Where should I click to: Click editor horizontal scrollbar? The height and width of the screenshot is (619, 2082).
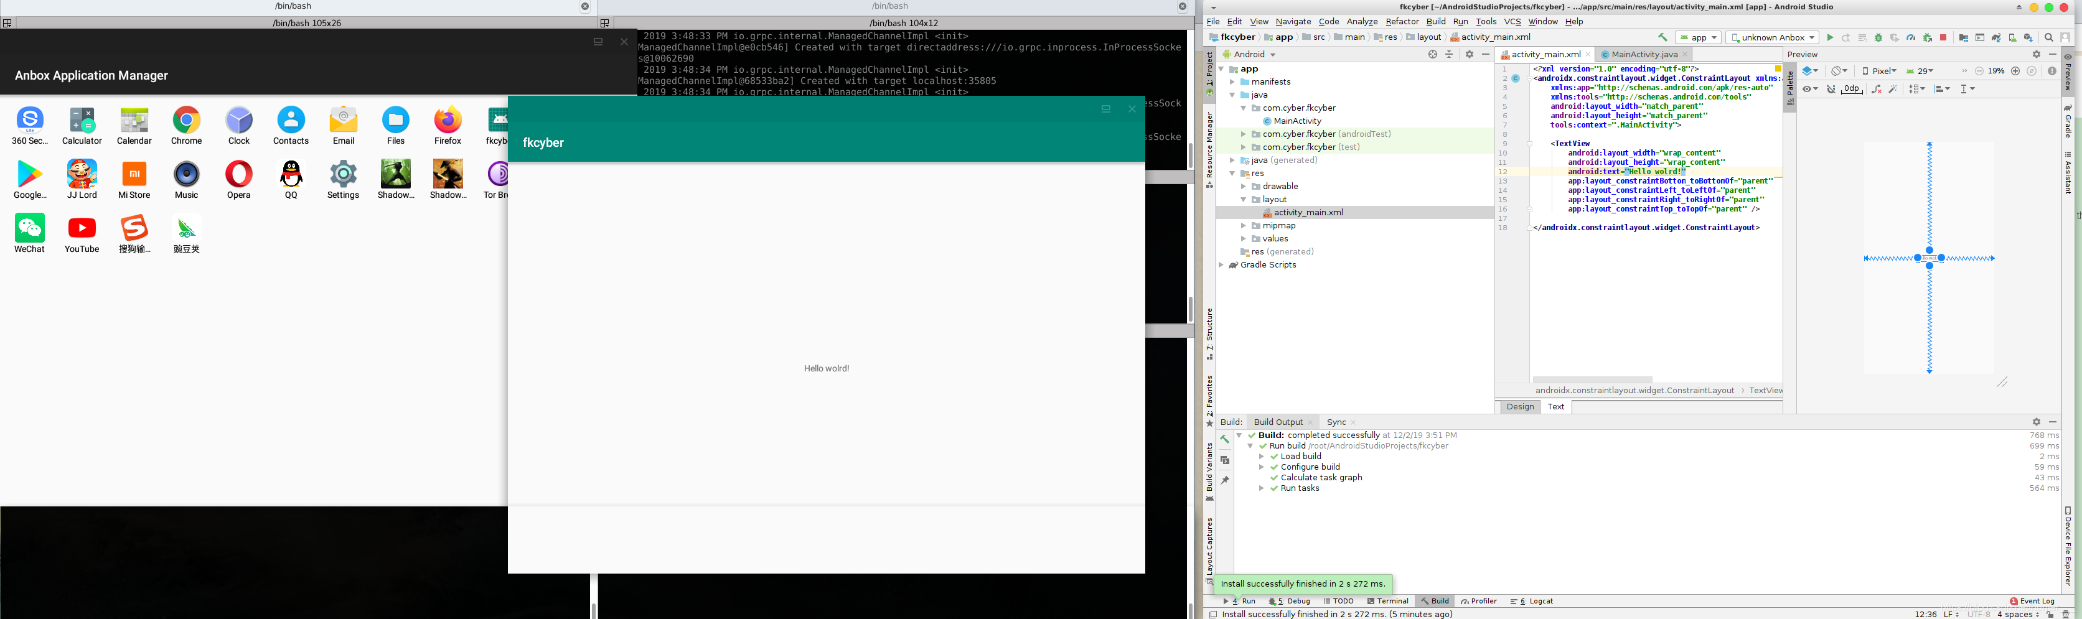click(x=1592, y=379)
